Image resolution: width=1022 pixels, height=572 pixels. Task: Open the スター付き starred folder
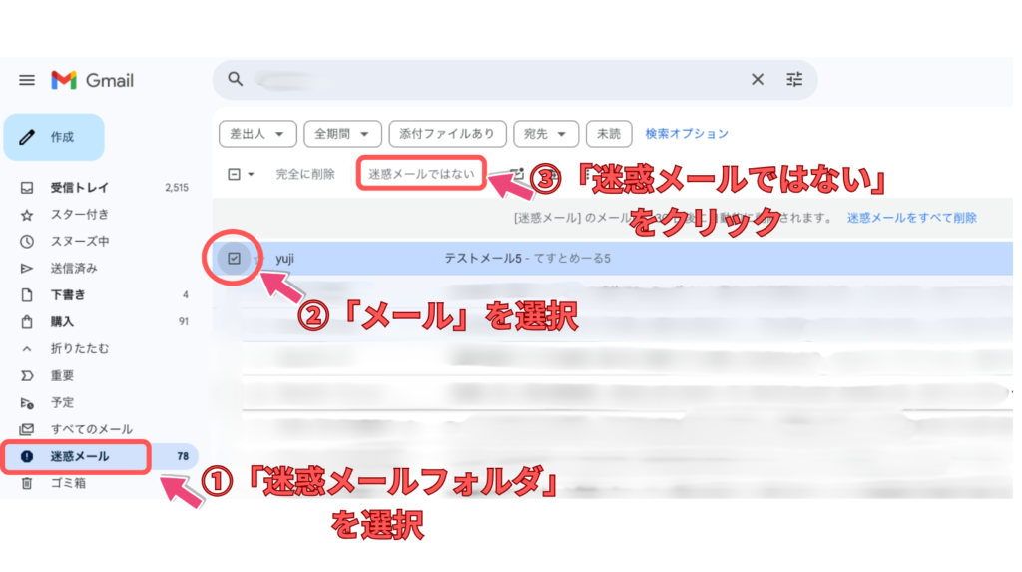(80, 214)
